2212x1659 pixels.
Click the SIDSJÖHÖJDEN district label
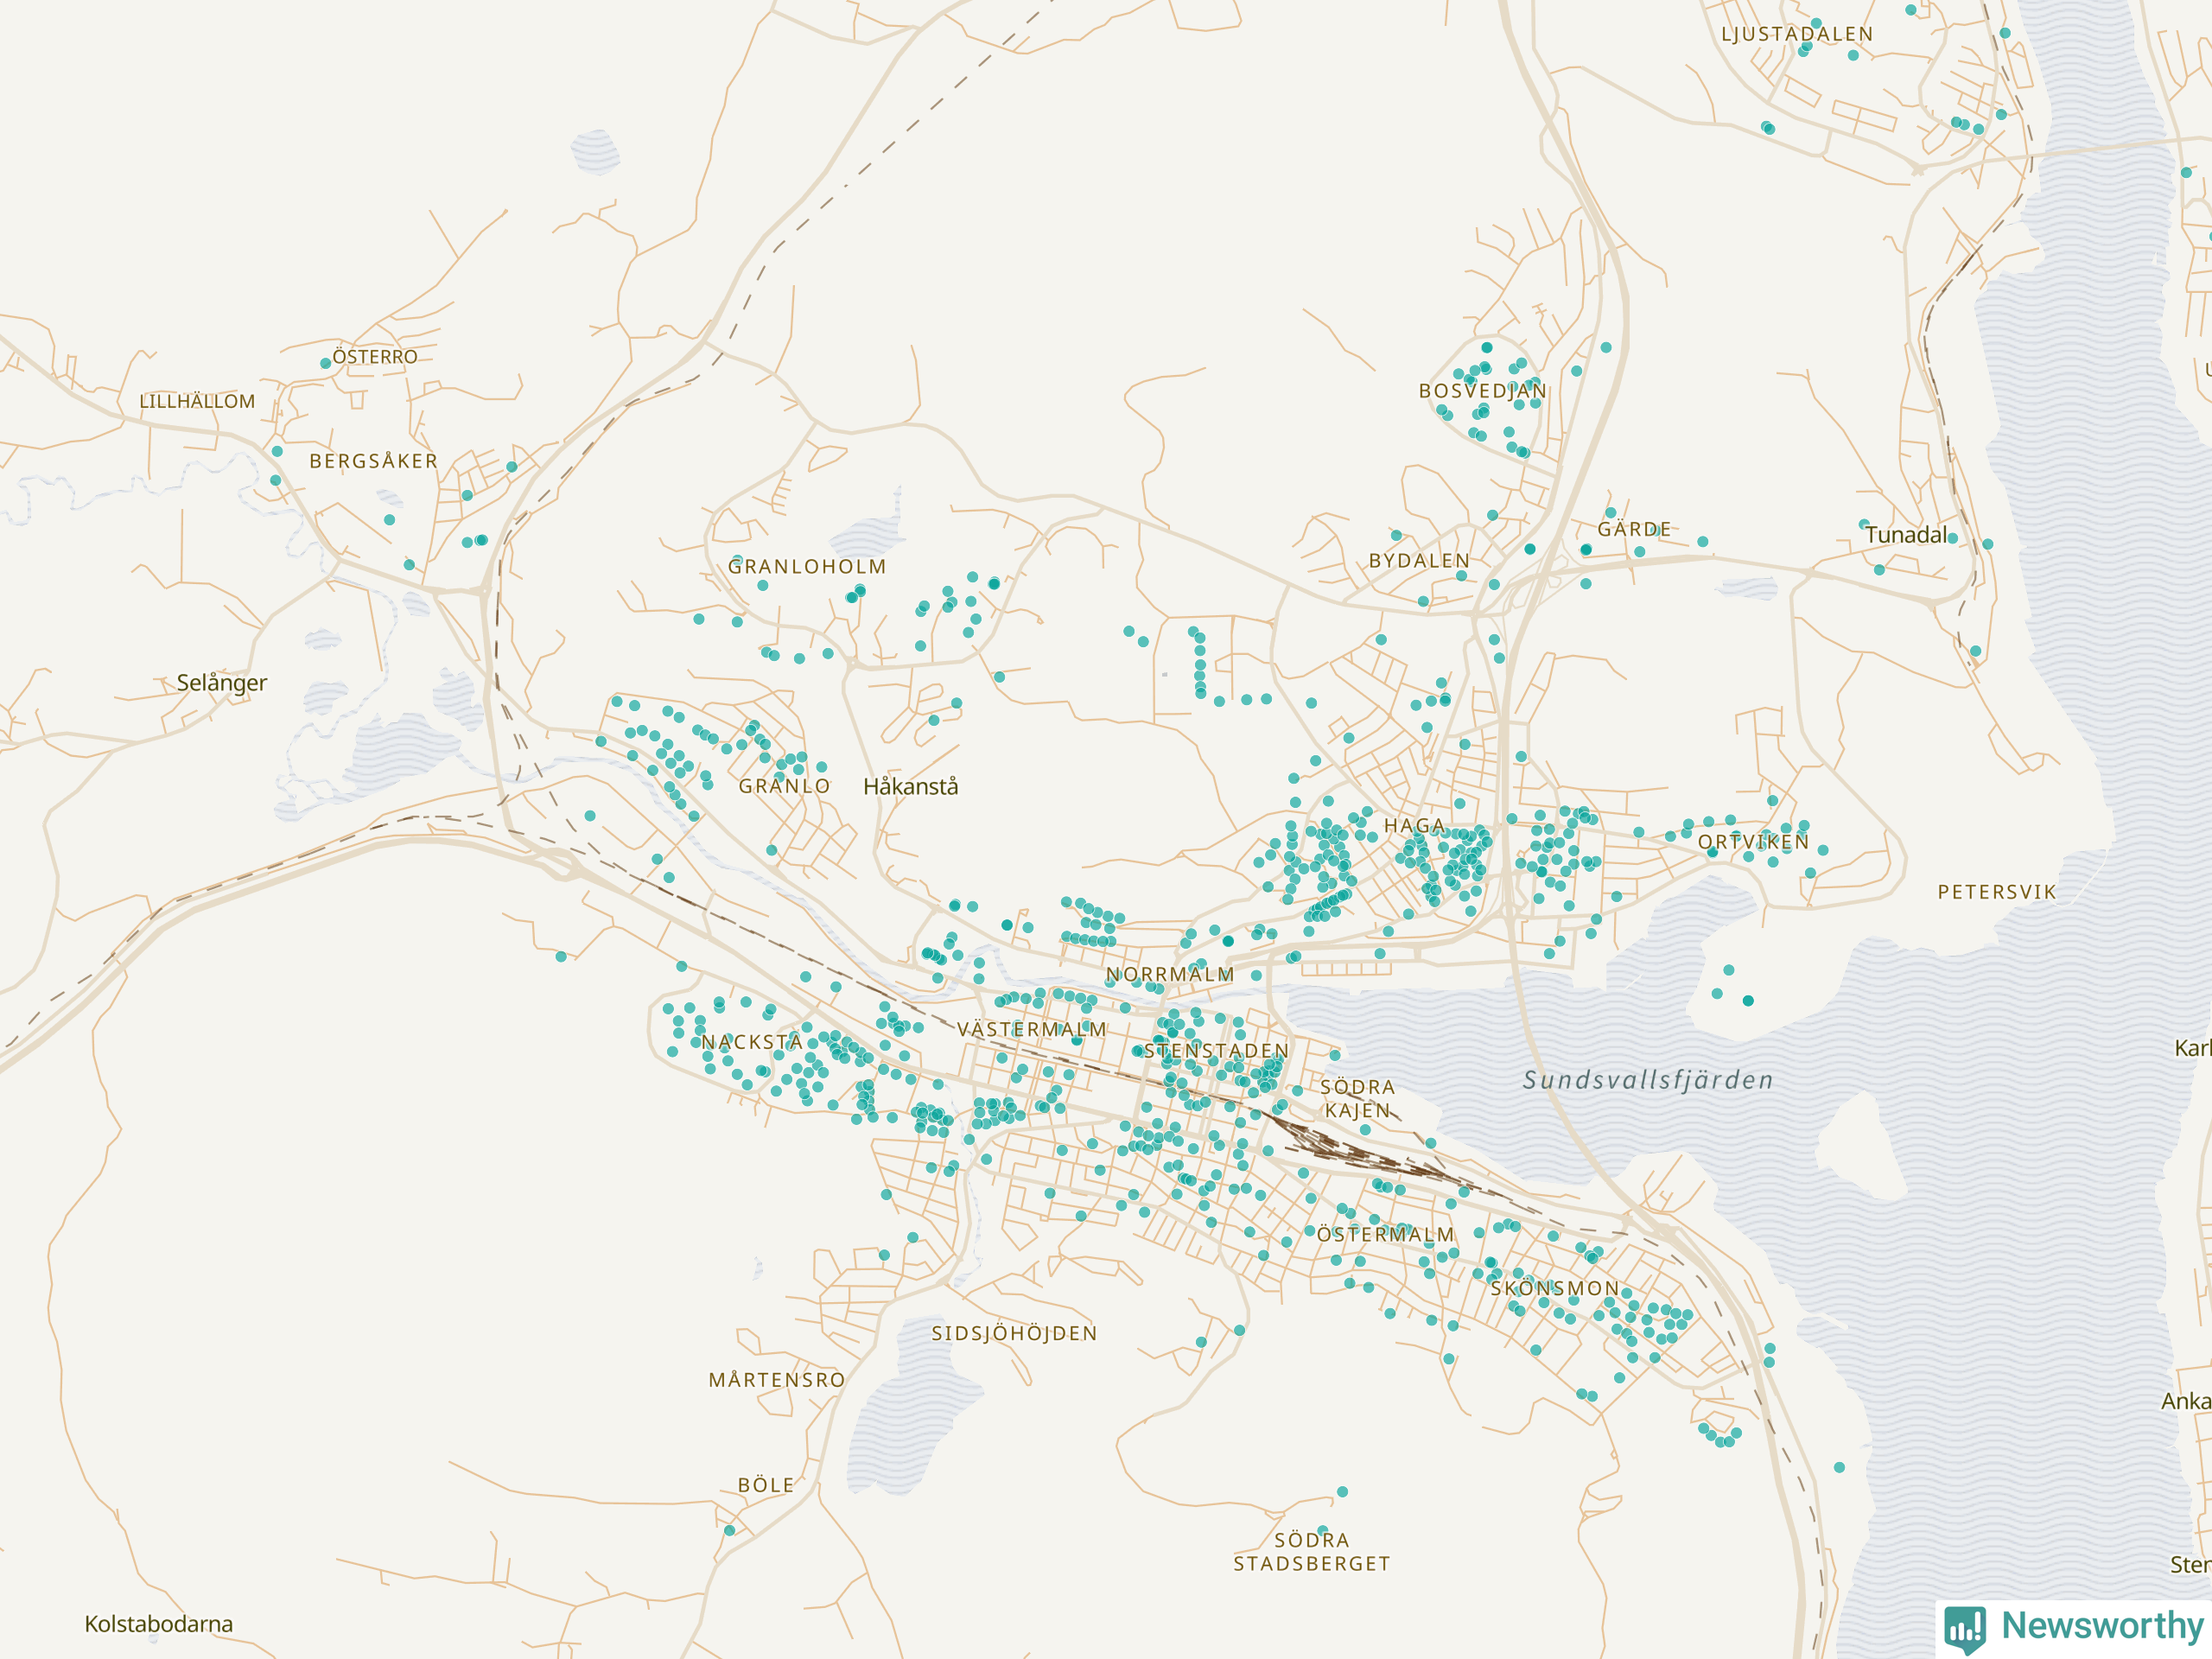click(1014, 1333)
